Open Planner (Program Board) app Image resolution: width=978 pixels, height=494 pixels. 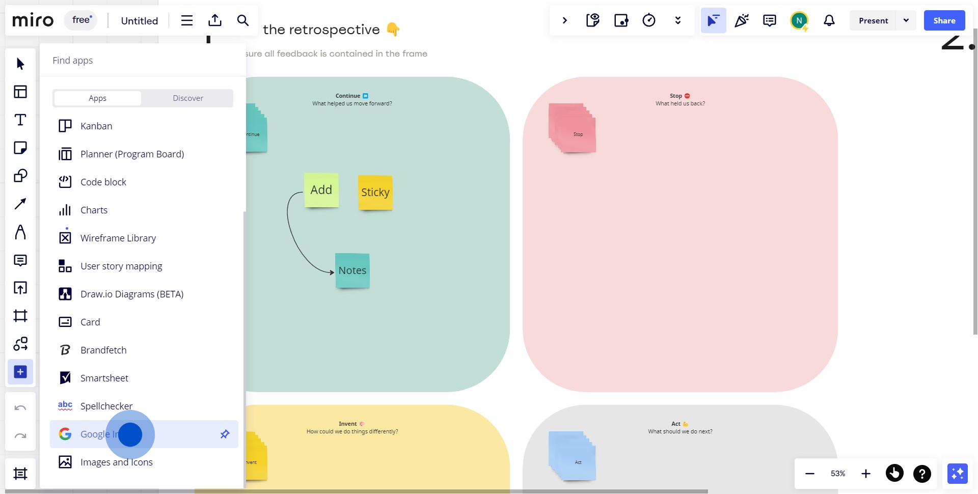tap(144, 154)
